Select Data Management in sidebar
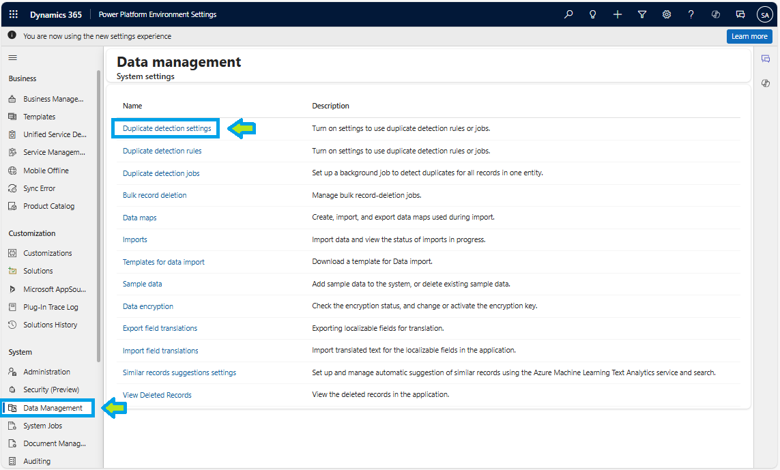Image resolution: width=780 pixels, height=470 pixels. [x=53, y=408]
